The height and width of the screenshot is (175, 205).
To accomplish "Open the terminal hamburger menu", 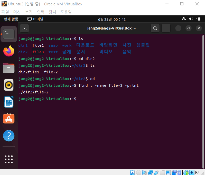I will click(166, 28).
